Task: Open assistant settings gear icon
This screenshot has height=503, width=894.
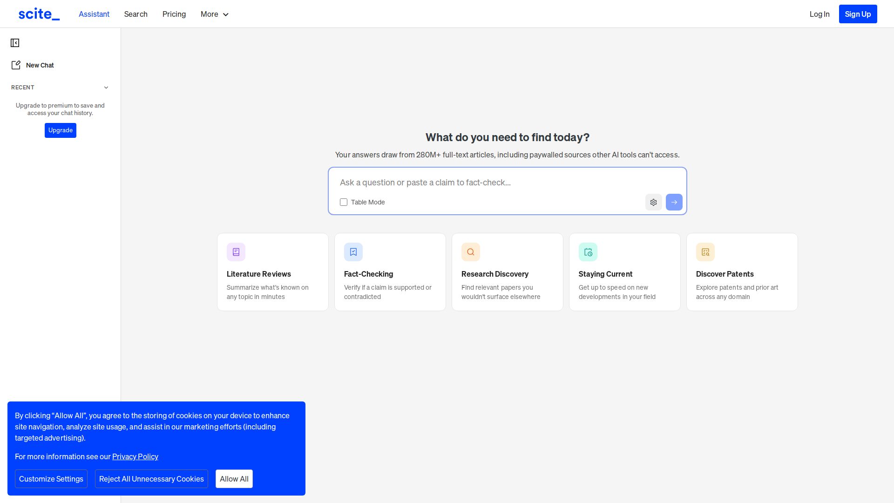Action: pos(653,202)
